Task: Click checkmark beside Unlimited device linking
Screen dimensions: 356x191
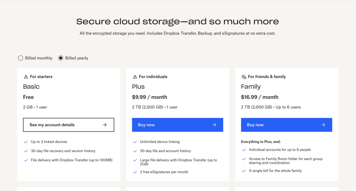Action: pyautogui.click(x=135, y=142)
